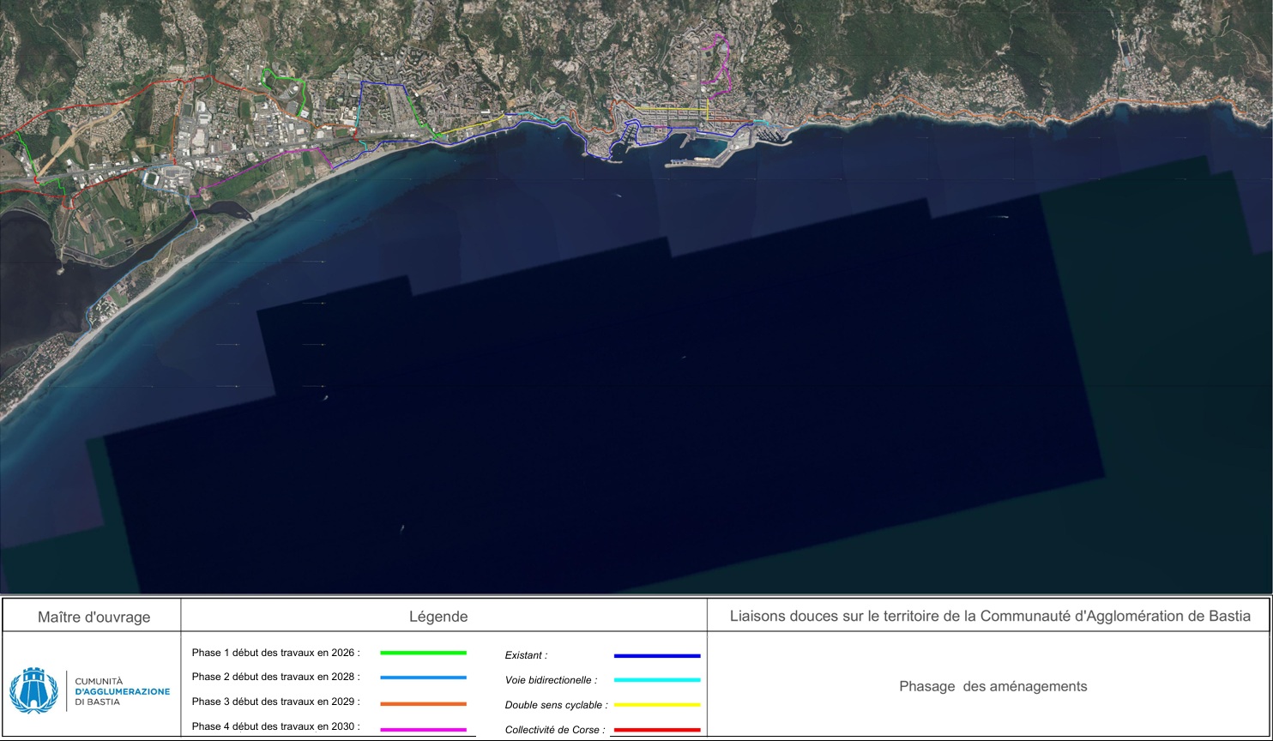The image size is (1273, 741).
Task: Click the text 'Phase 2 début des travaux en 2028 :'
Action: (x=275, y=677)
